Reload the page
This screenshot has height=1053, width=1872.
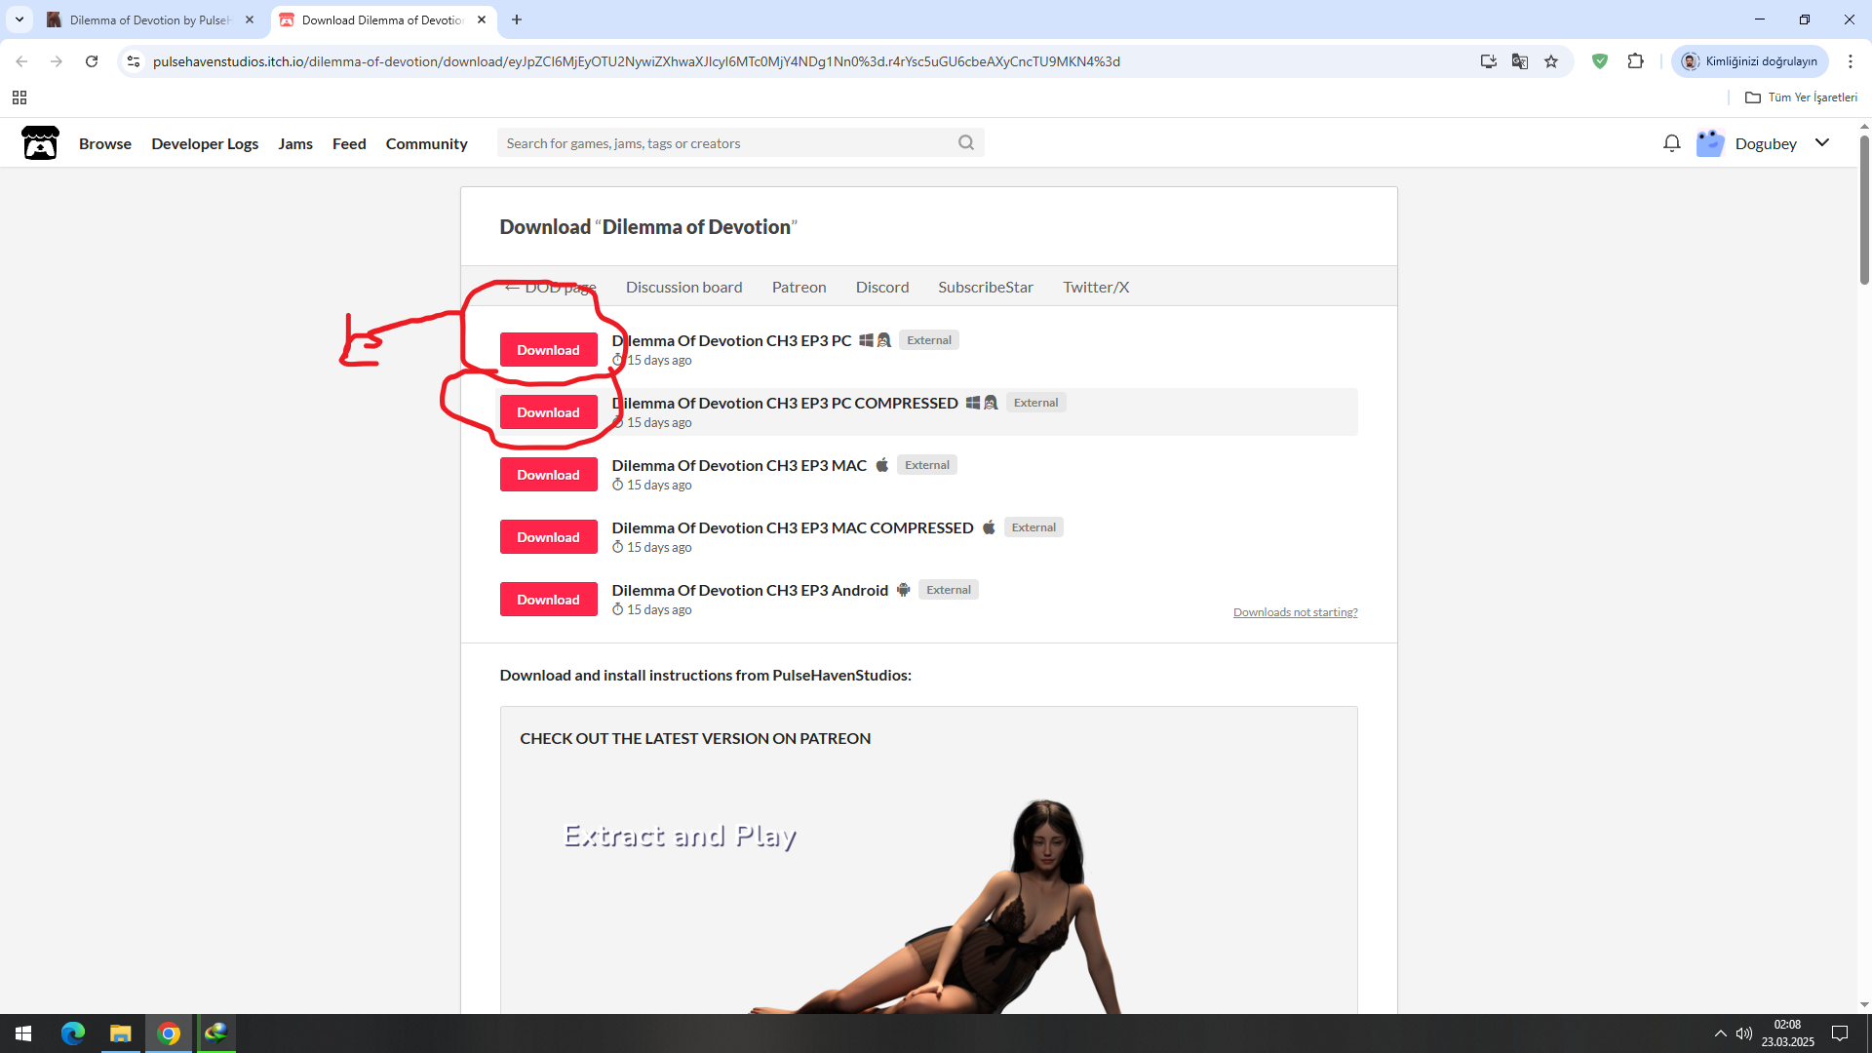(92, 61)
